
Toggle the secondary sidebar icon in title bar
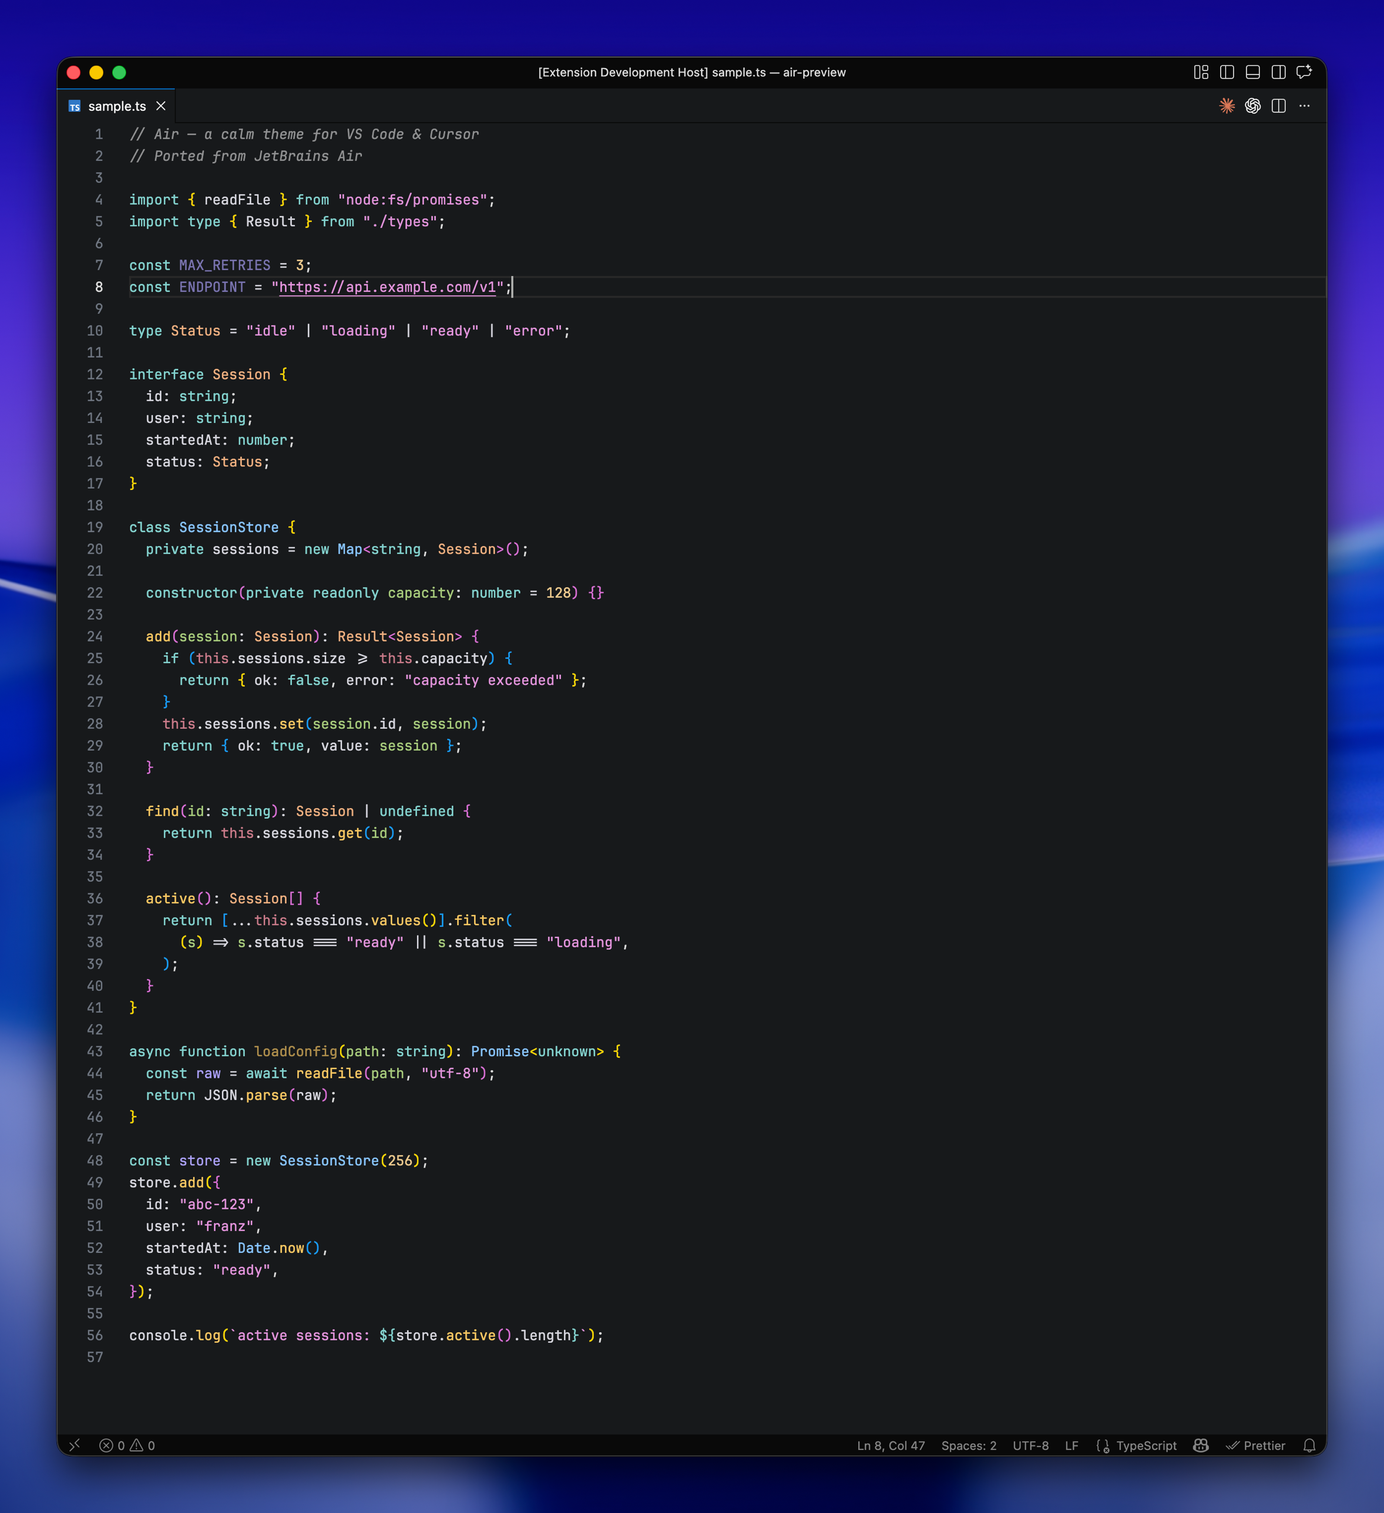1279,72
